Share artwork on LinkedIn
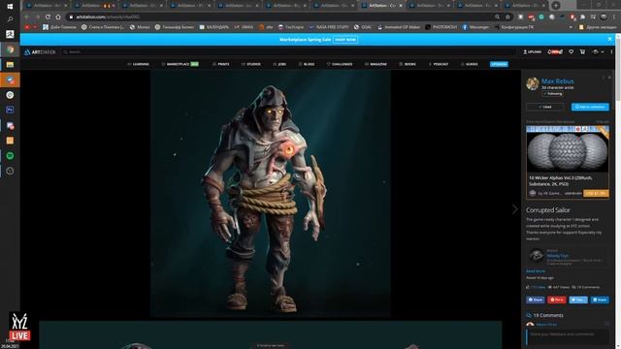 coord(600,300)
